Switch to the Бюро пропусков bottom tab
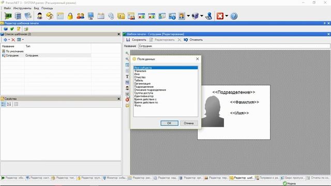 (x=292, y=178)
